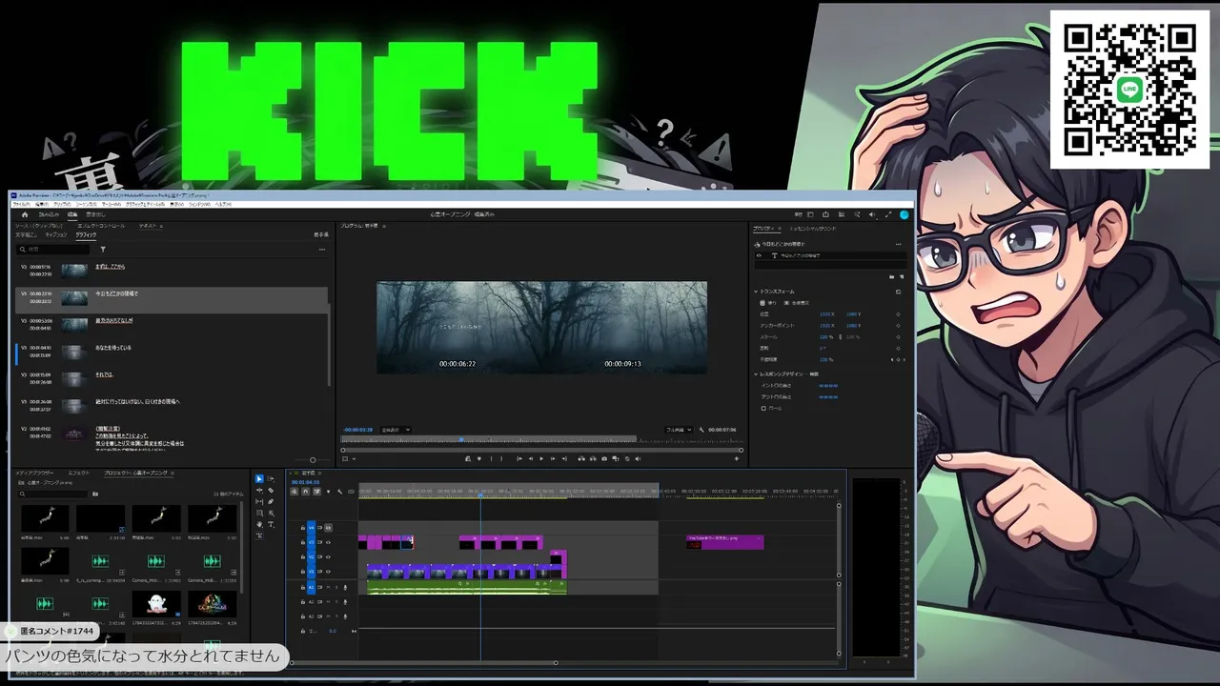Step back one frame in Program Monitor
The height and width of the screenshot is (686, 1220).
(x=530, y=458)
